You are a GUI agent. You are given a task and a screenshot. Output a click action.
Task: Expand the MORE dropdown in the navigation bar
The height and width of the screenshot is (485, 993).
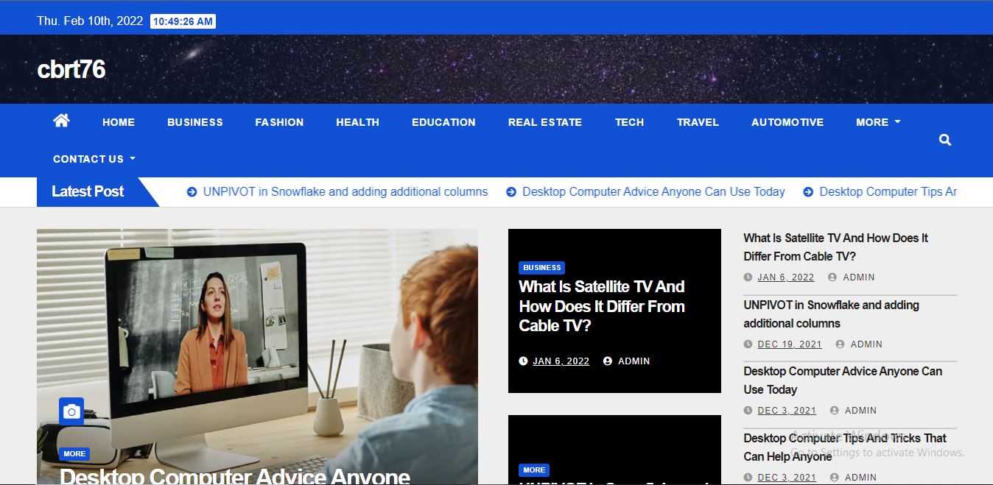(x=878, y=122)
